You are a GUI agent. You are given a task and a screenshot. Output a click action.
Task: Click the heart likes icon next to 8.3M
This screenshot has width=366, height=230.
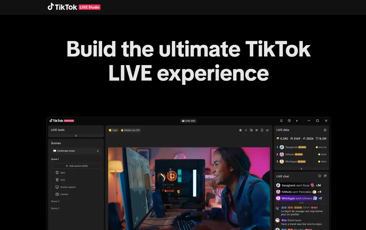tap(317, 138)
